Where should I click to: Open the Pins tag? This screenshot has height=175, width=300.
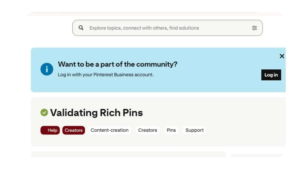171,130
